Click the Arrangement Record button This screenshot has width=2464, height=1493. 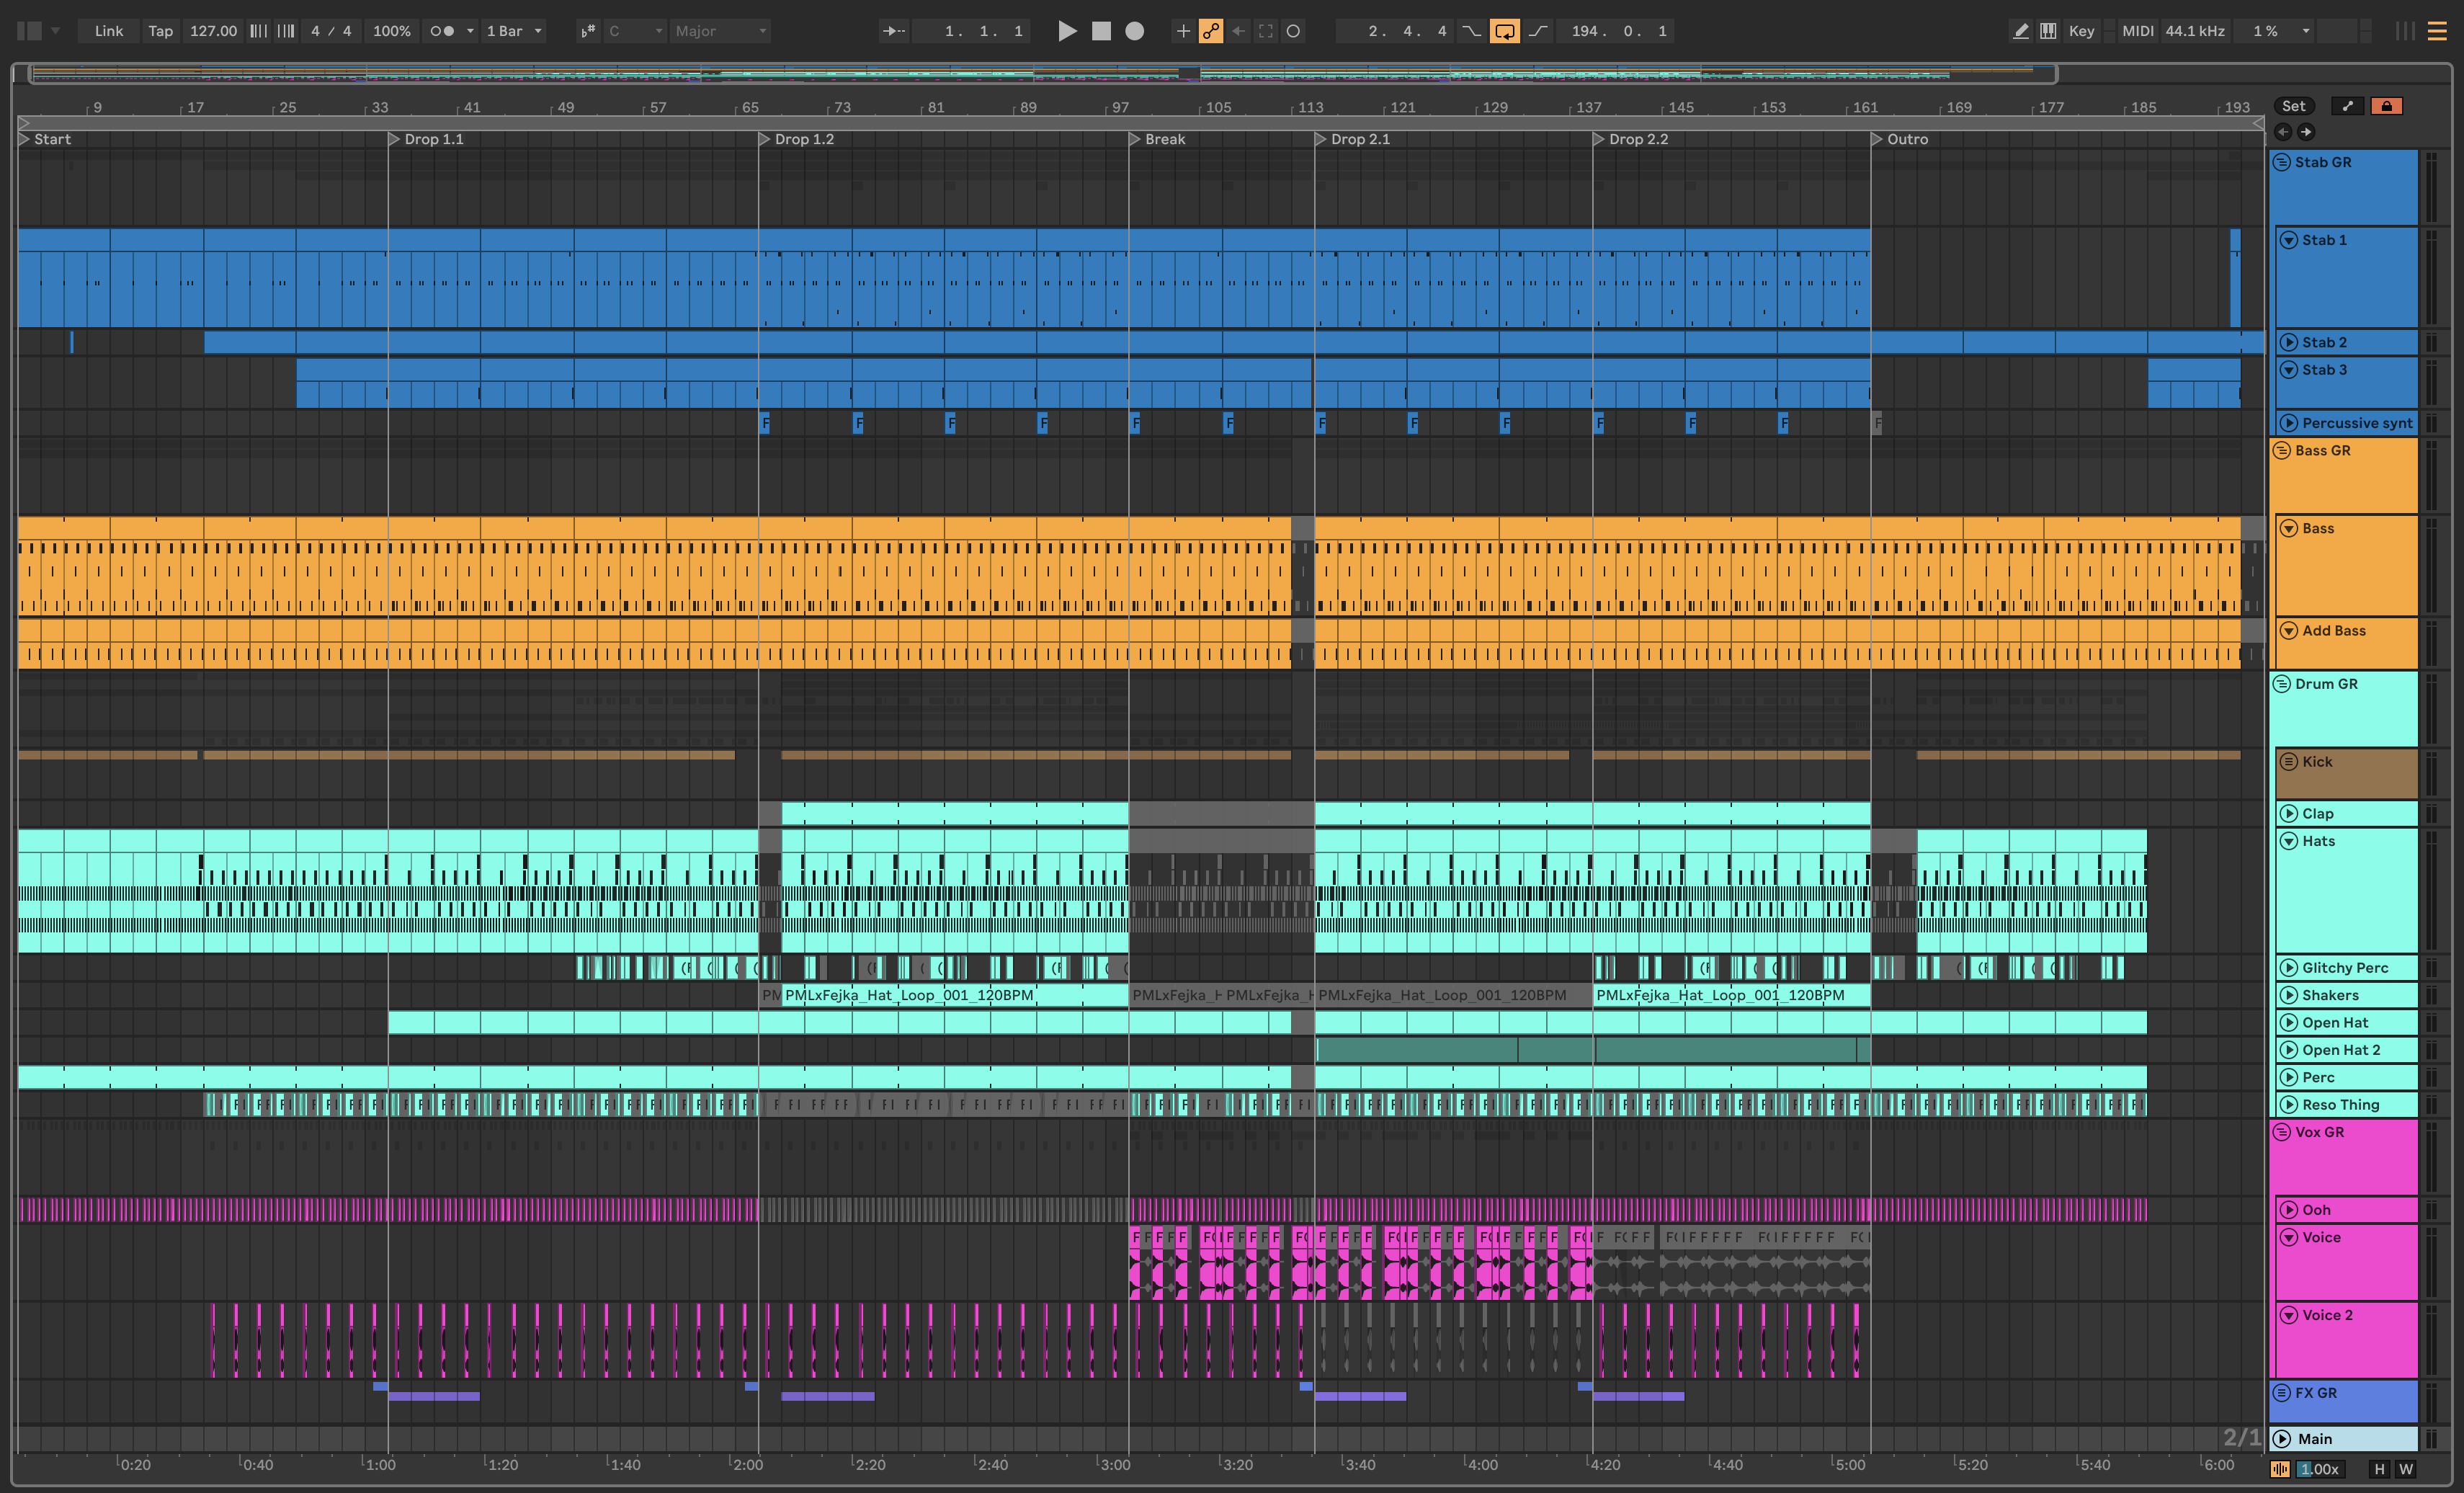click(1134, 31)
